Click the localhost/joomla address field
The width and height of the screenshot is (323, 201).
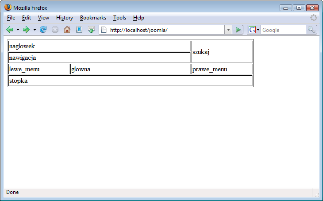[164, 30]
